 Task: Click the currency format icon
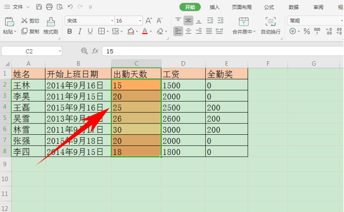(x=293, y=31)
